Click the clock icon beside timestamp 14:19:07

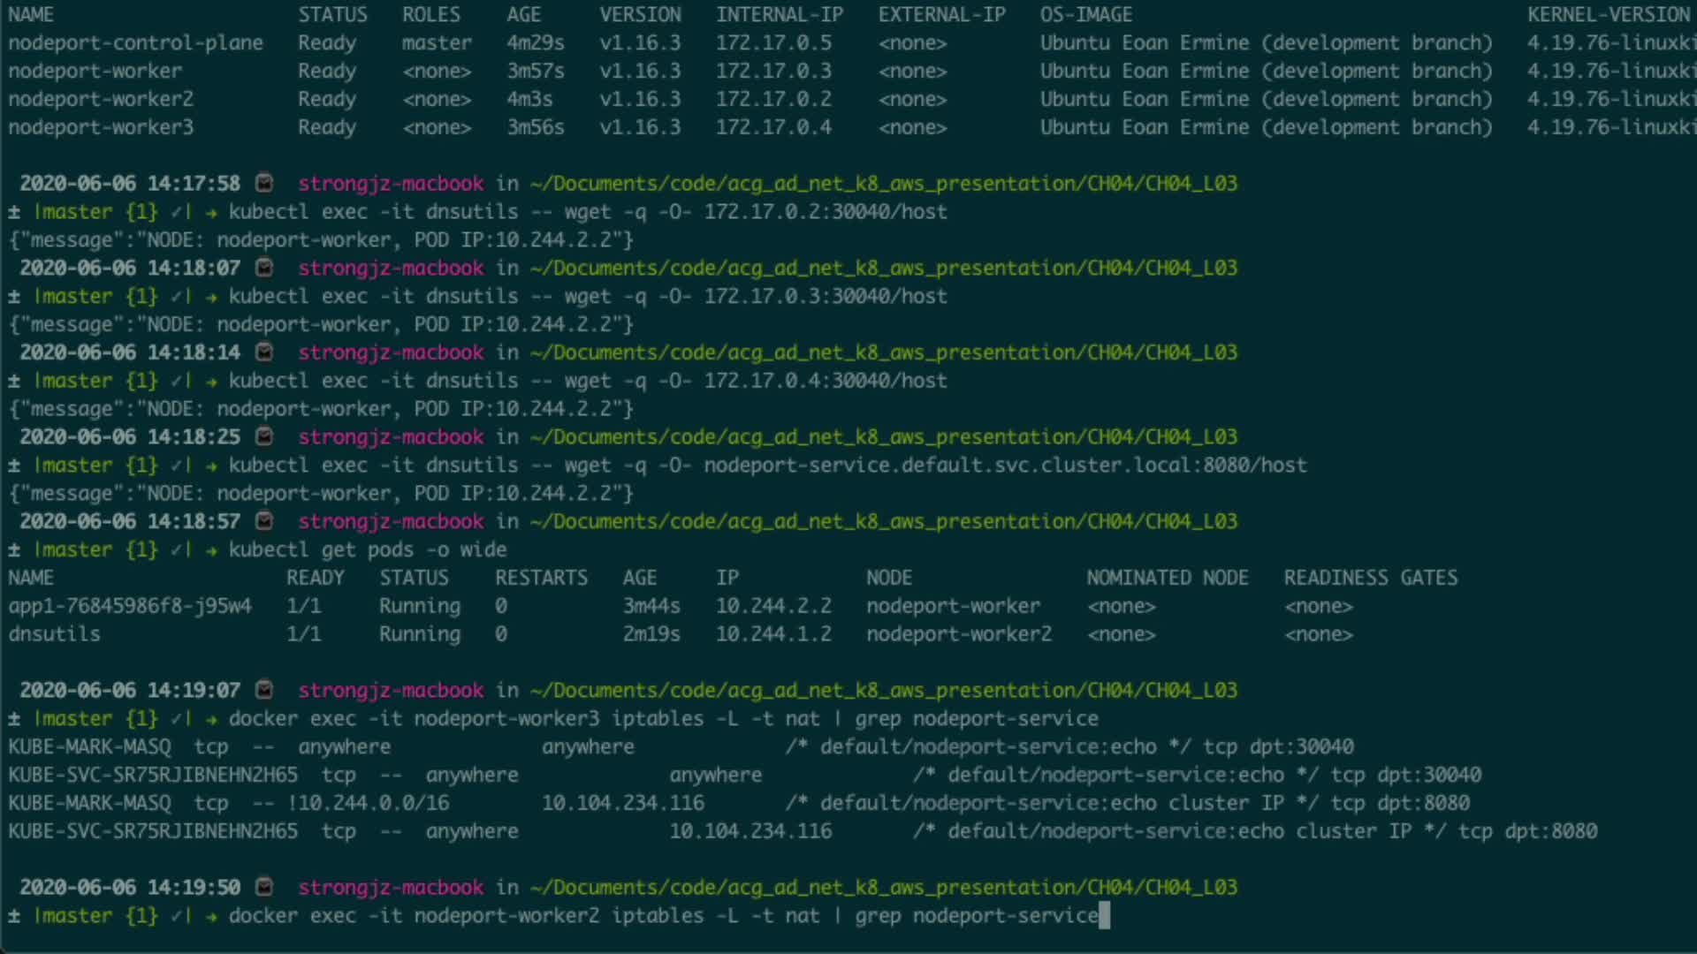(263, 690)
